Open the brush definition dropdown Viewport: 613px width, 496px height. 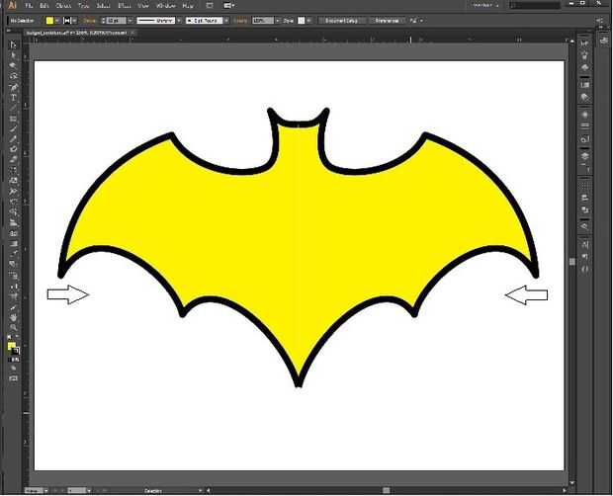coord(226,21)
